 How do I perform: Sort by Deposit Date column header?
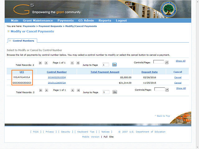coord(150,72)
